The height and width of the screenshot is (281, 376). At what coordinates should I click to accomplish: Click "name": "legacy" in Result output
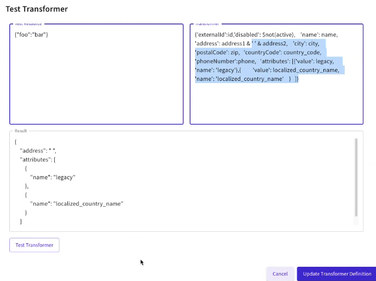(x=53, y=177)
